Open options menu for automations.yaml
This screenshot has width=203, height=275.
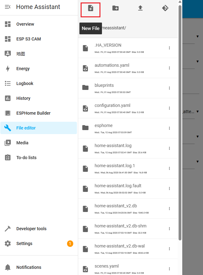pyautogui.click(x=169, y=68)
